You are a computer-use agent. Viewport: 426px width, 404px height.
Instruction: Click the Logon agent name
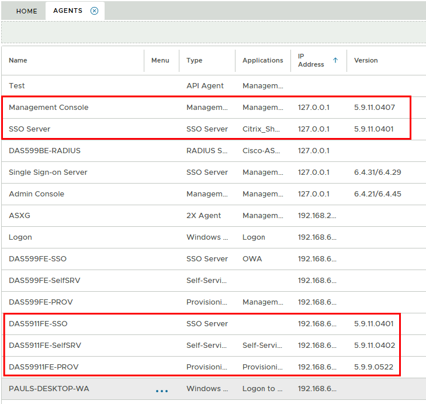coord(20,237)
